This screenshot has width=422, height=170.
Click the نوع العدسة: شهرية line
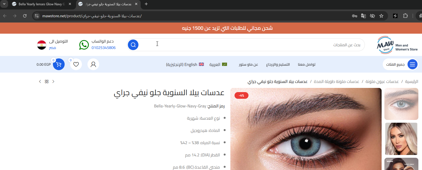[x=203, y=118]
